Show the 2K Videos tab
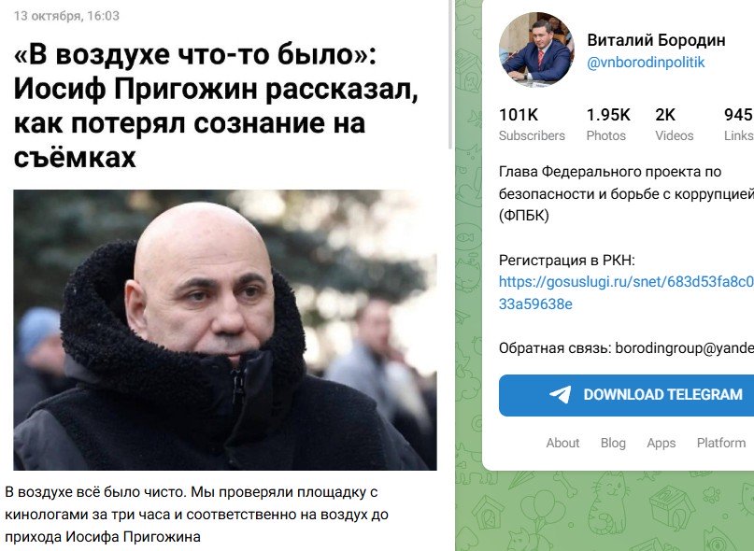Screen dimensions: 754x551 [x=675, y=124]
